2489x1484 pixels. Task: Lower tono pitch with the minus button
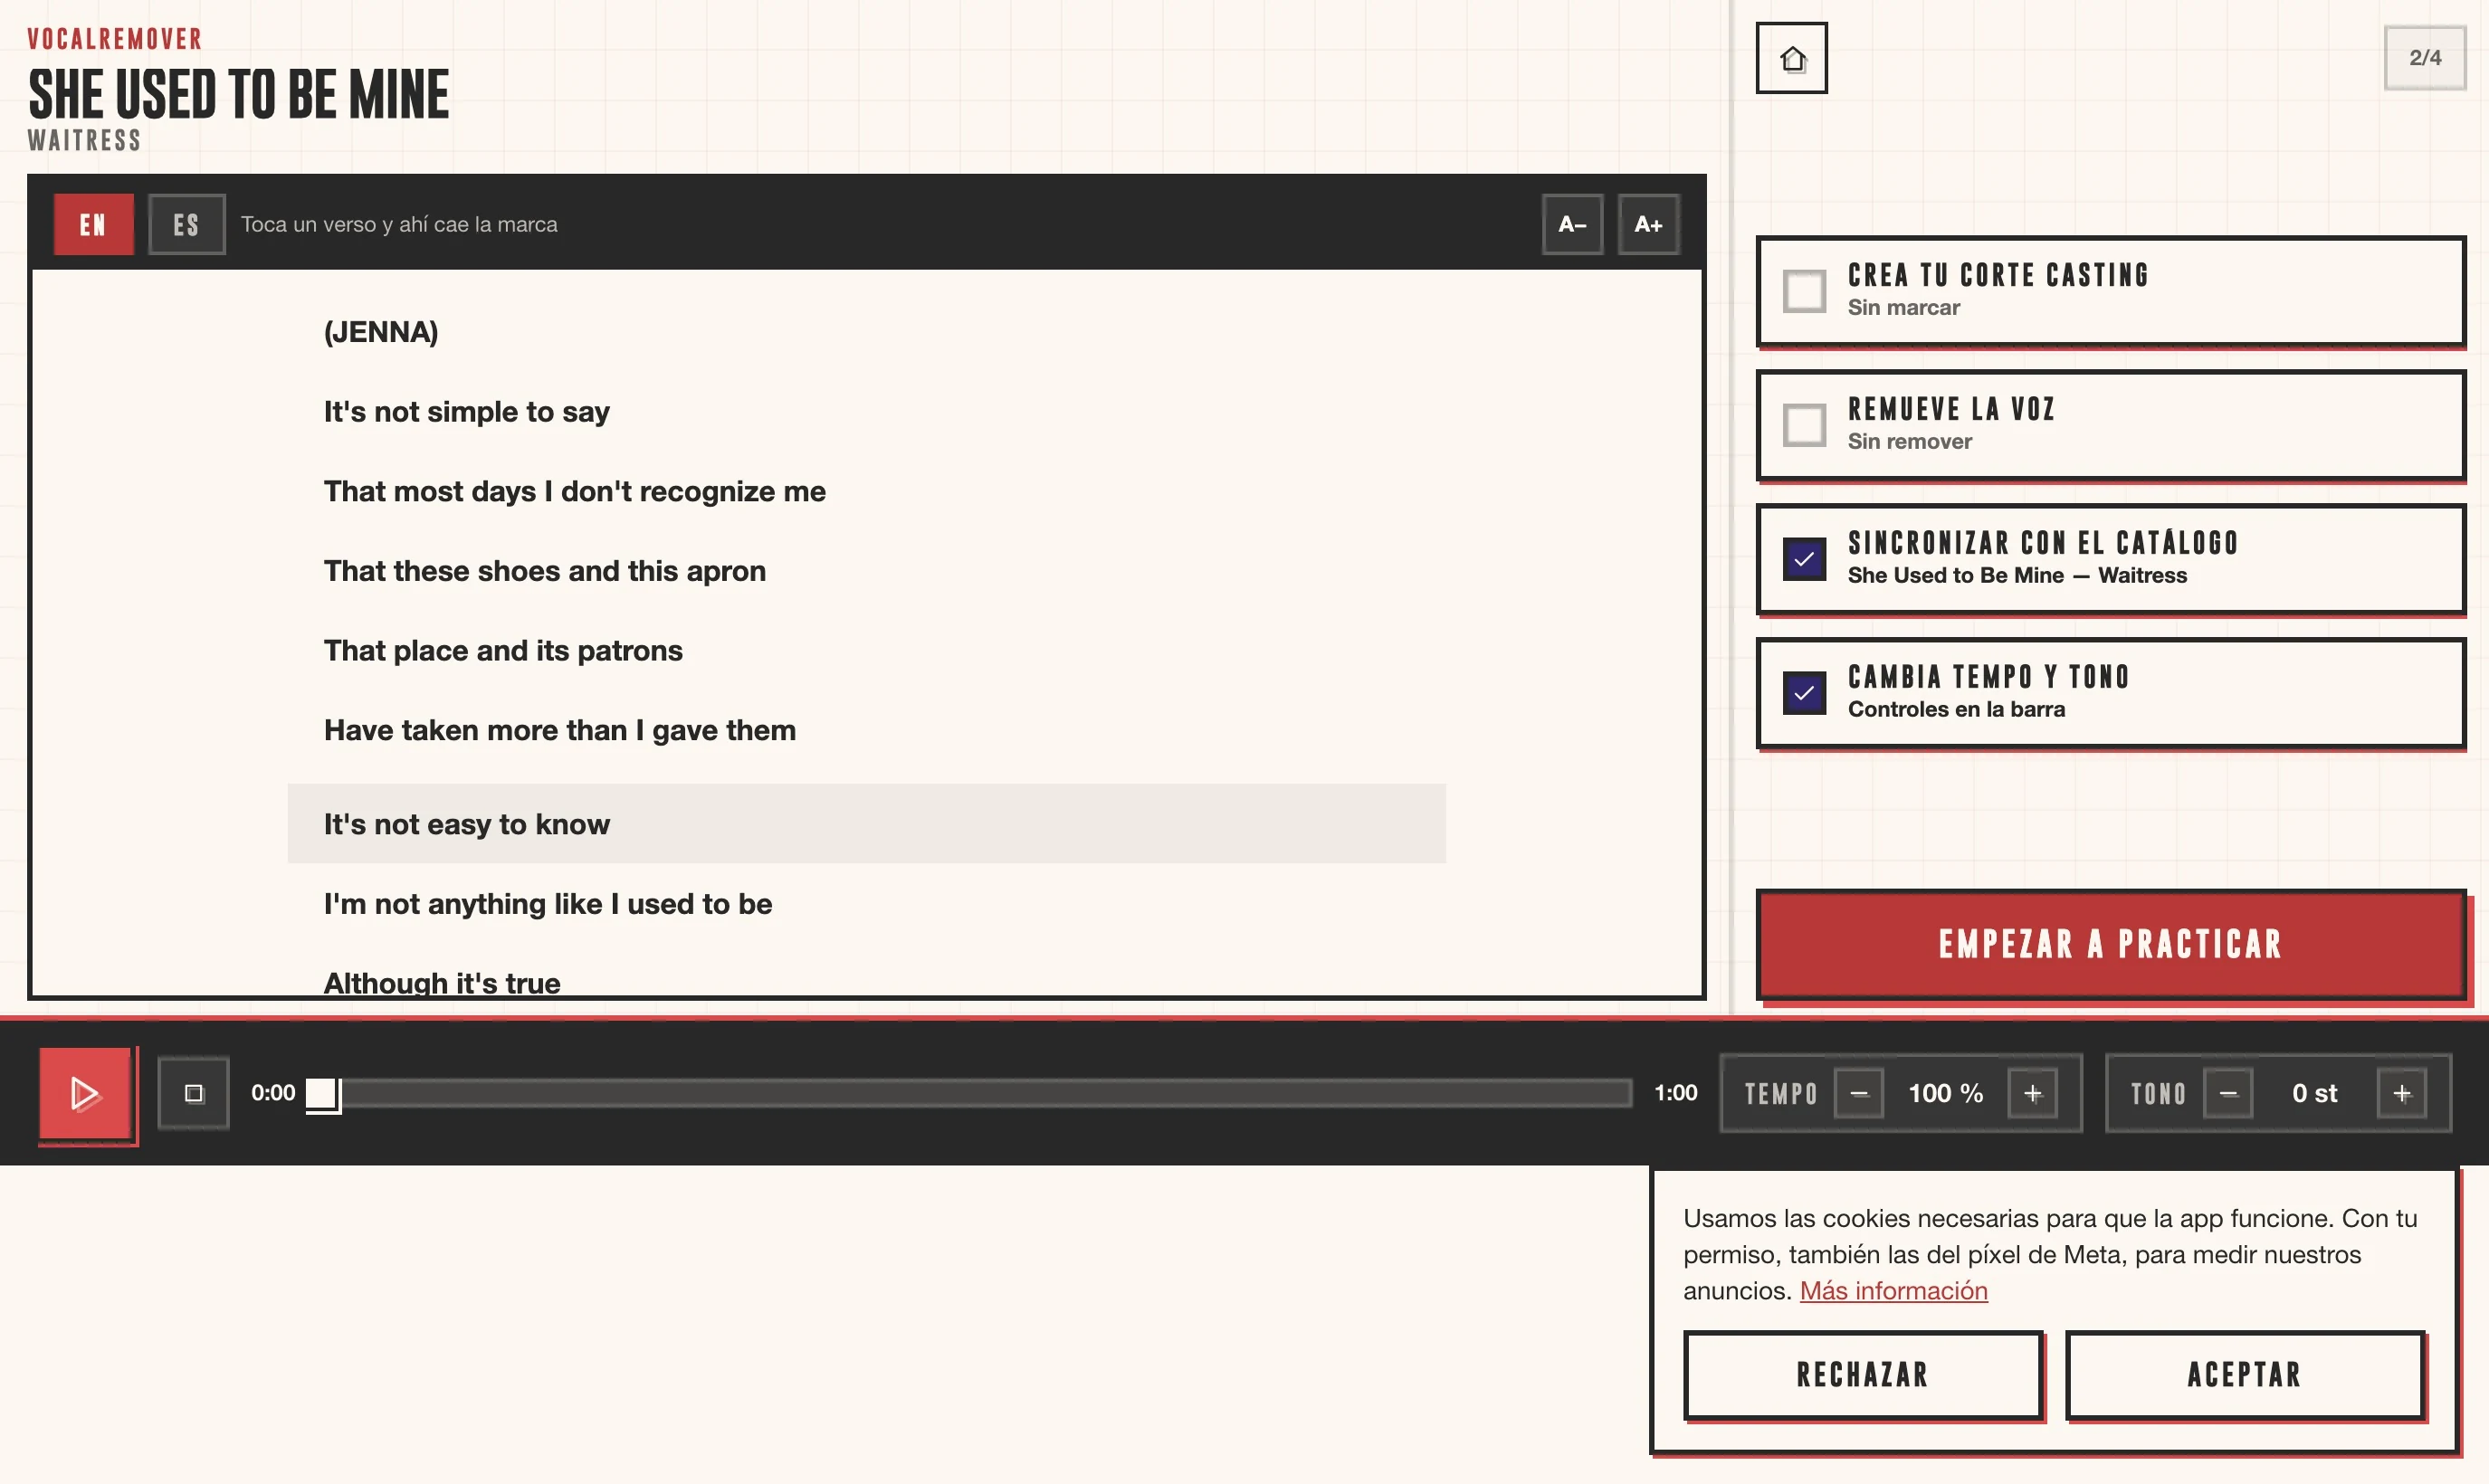click(x=2228, y=1093)
